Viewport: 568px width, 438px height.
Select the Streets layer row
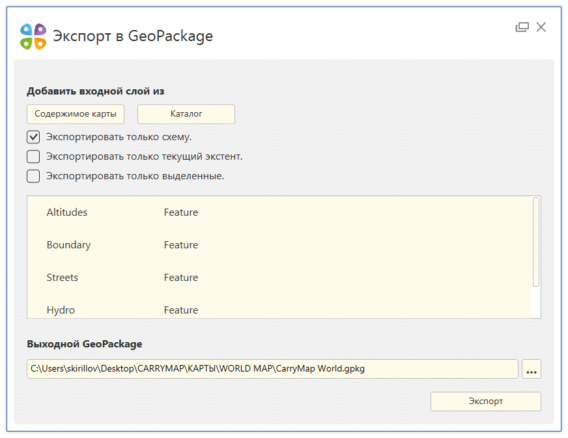coord(279,278)
